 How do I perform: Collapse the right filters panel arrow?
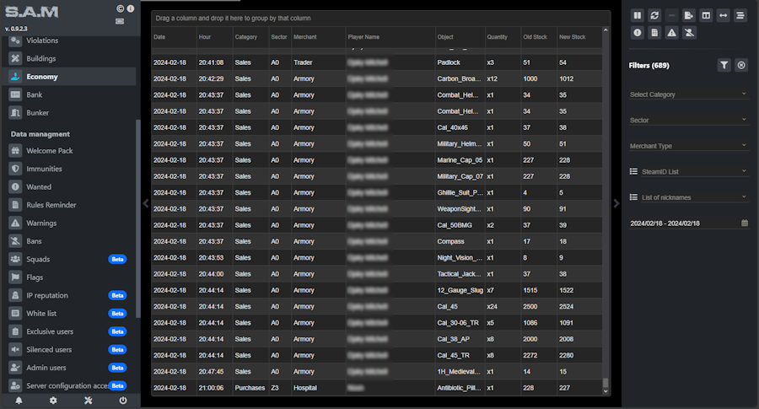pos(616,203)
